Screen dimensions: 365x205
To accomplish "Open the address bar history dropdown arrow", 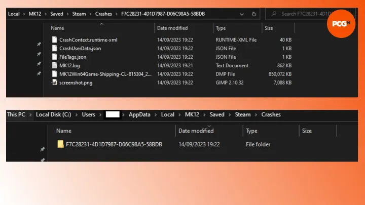I will click(x=241, y=14).
